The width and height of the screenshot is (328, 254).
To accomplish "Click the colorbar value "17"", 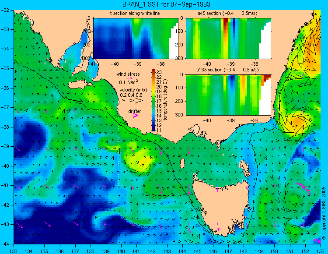I will pos(159,101).
